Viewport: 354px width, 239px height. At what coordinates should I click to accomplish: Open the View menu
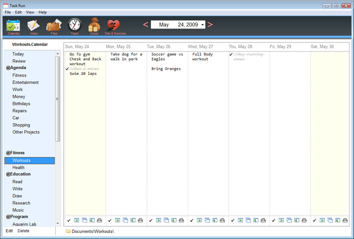(x=30, y=12)
